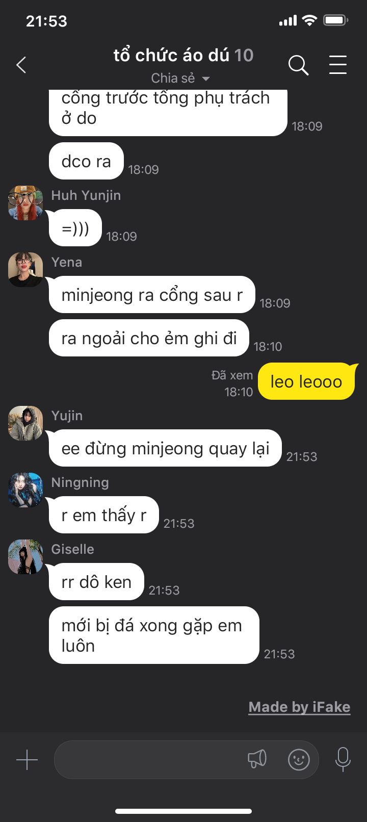Open Giselle's profile avatar

[x=25, y=557]
